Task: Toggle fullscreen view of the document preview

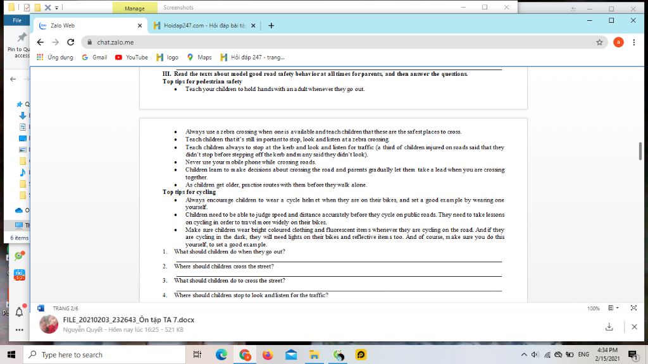Action: (633, 308)
